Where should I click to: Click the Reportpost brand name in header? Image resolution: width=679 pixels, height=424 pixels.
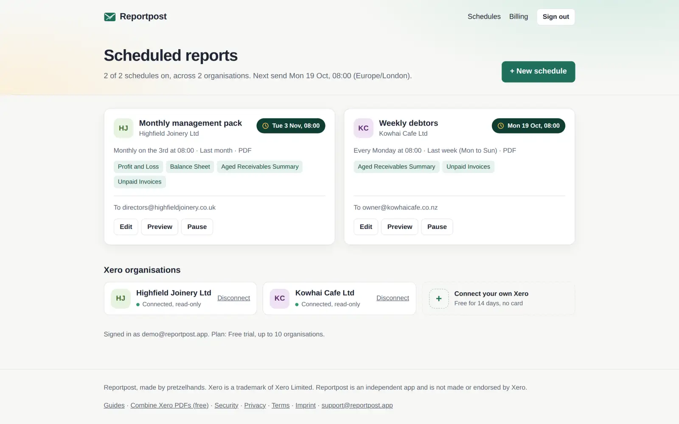coord(143,17)
